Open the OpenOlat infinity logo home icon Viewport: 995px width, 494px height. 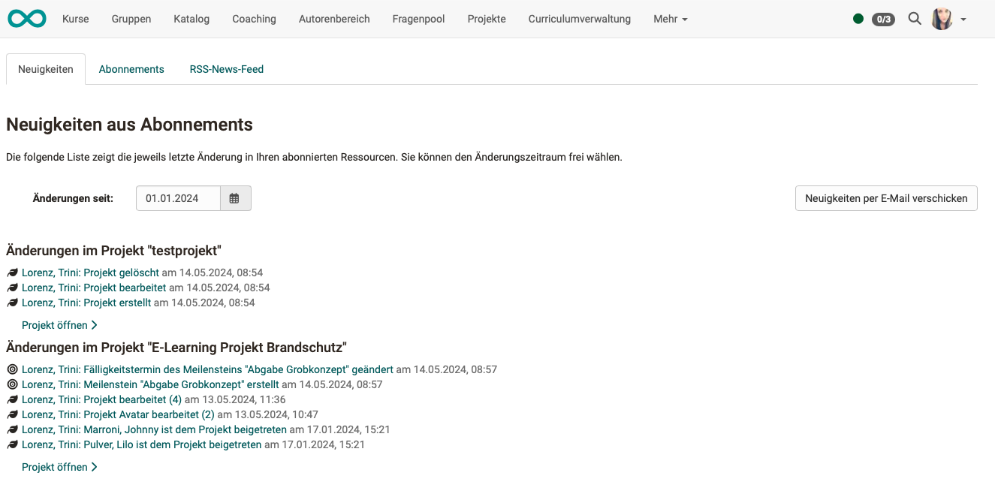click(26, 18)
